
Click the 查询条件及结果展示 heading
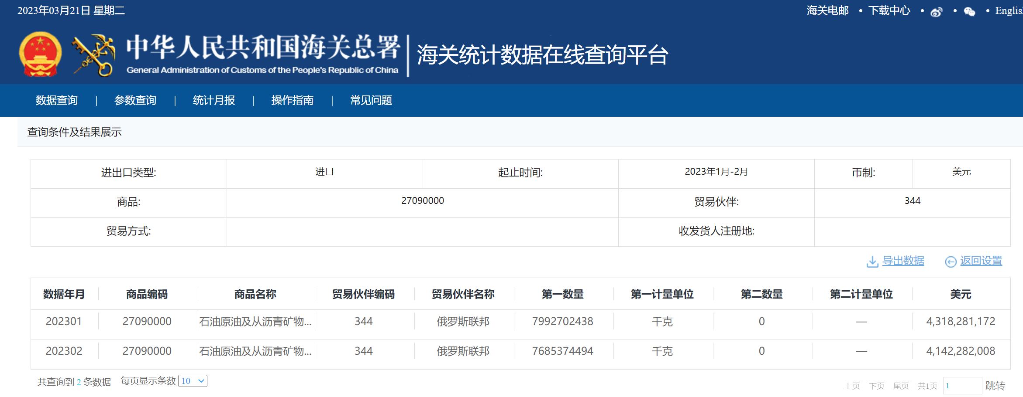pos(74,132)
